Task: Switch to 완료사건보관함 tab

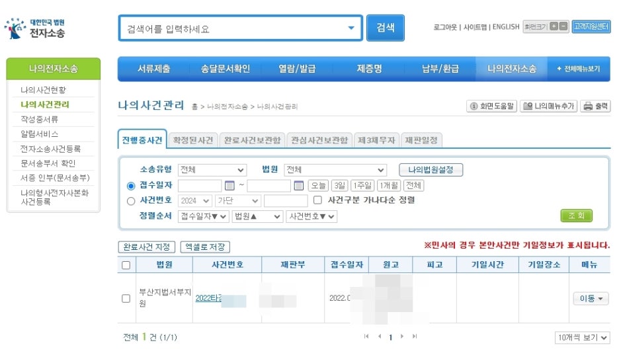Action: pos(252,140)
